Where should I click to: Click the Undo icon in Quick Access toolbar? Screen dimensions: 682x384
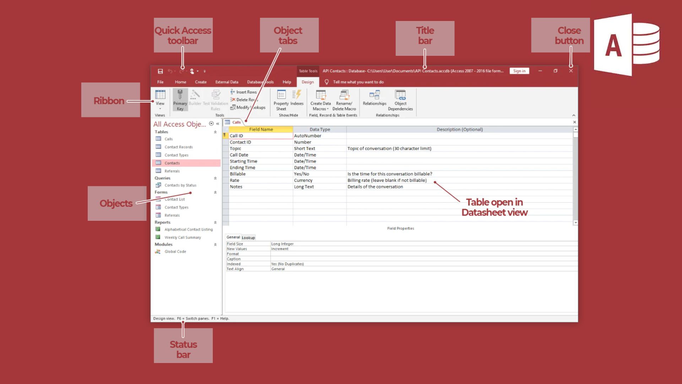point(170,71)
